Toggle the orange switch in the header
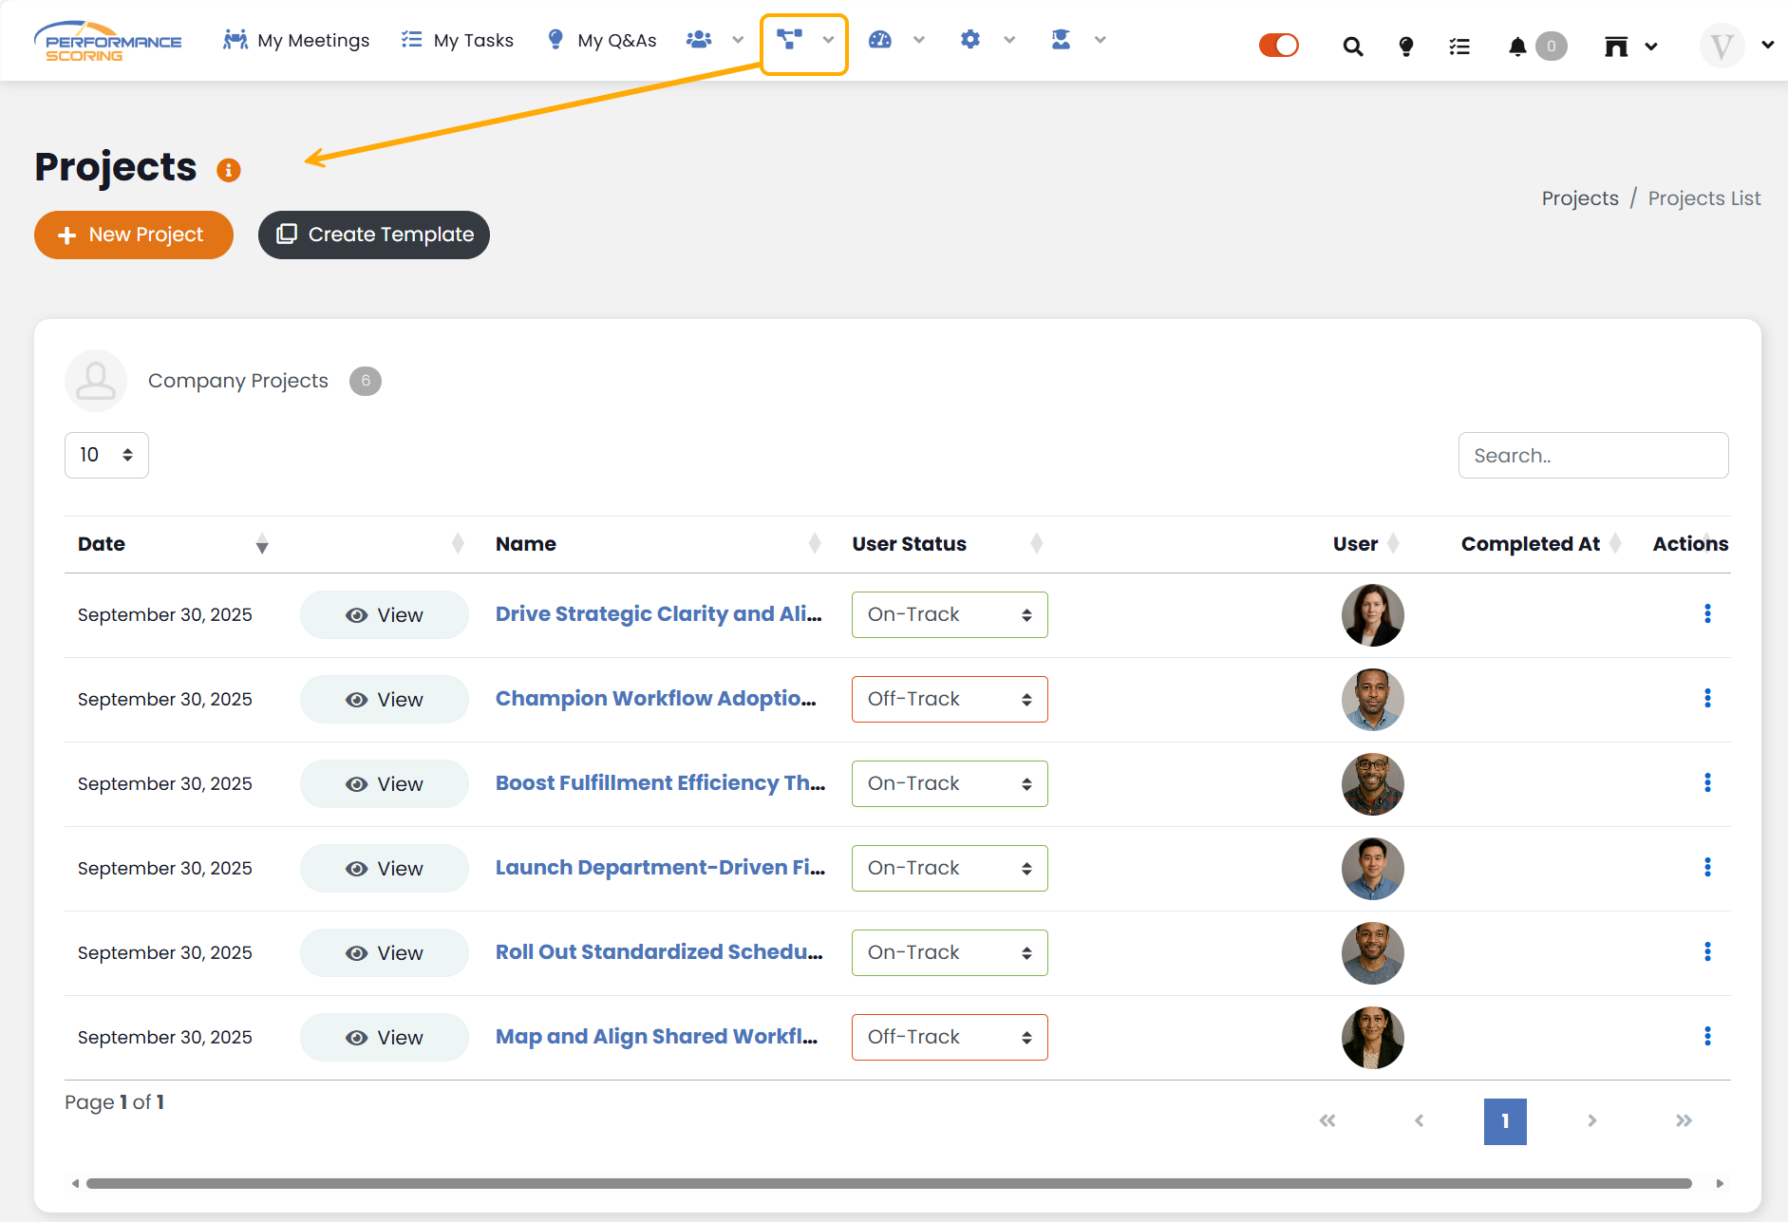Viewport: 1788px width, 1222px height. point(1278,46)
